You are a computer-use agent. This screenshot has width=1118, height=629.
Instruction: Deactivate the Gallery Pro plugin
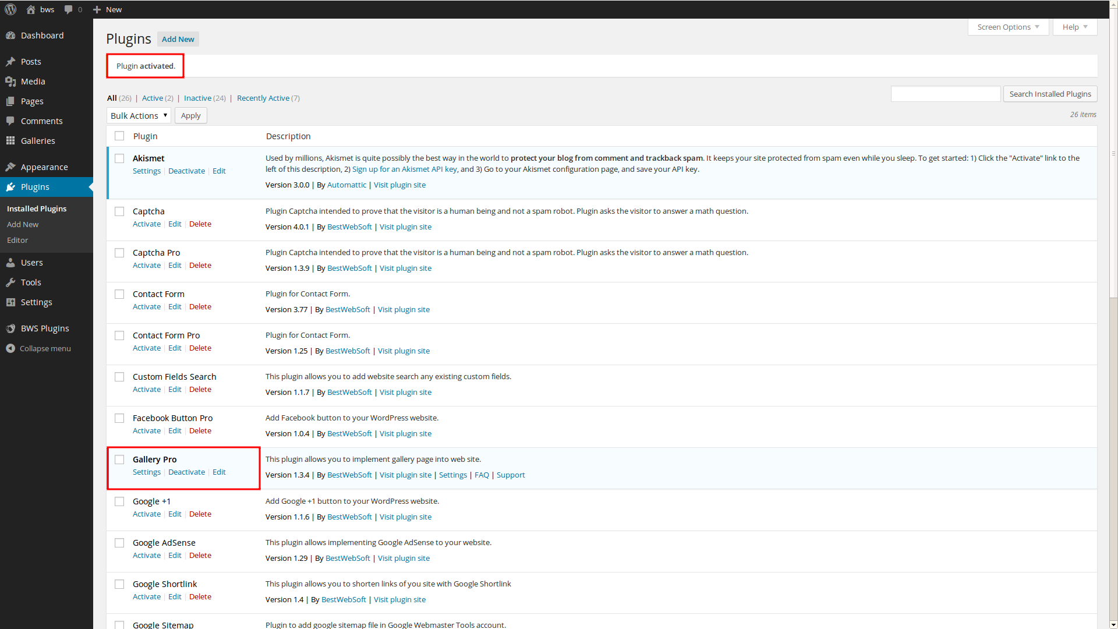(186, 472)
